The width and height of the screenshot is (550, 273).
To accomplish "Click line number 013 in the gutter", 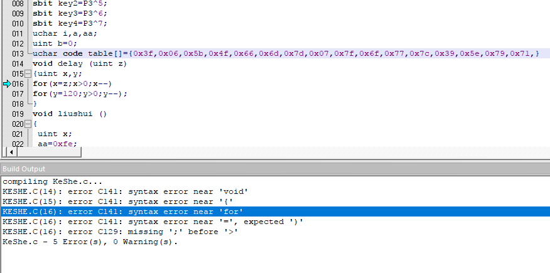I will tap(18, 53).
